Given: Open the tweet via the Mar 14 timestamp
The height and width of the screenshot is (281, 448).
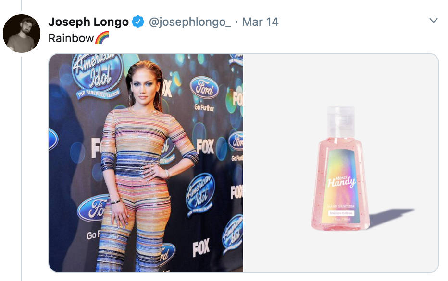Looking at the screenshot, I should (261, 22).
